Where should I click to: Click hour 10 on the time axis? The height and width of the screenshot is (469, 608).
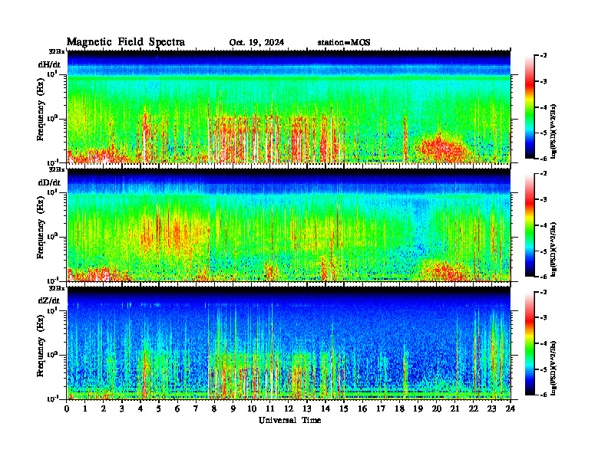pyautogui.click(x=252, y=409)
